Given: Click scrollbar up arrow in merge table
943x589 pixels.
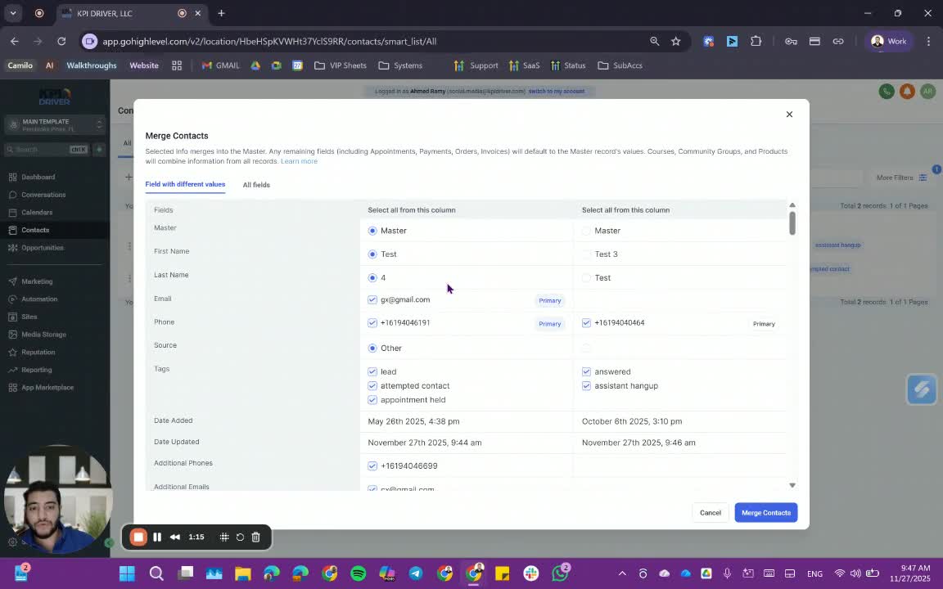Looking at the screenshot, I should coord(792,205).
